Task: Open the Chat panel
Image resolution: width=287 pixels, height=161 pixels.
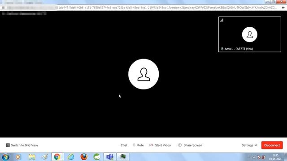Action: (x=124, y=145)
